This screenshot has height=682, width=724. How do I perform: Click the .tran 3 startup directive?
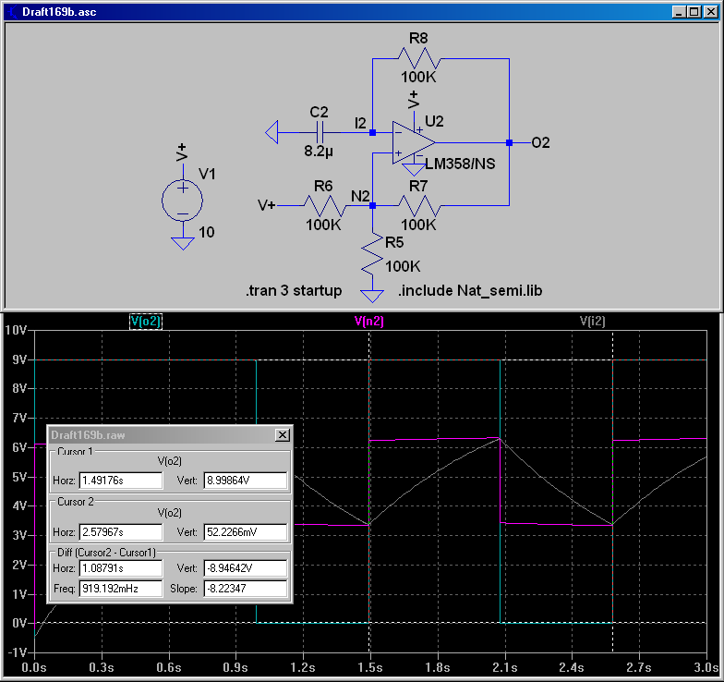click(x=294, y=290)
